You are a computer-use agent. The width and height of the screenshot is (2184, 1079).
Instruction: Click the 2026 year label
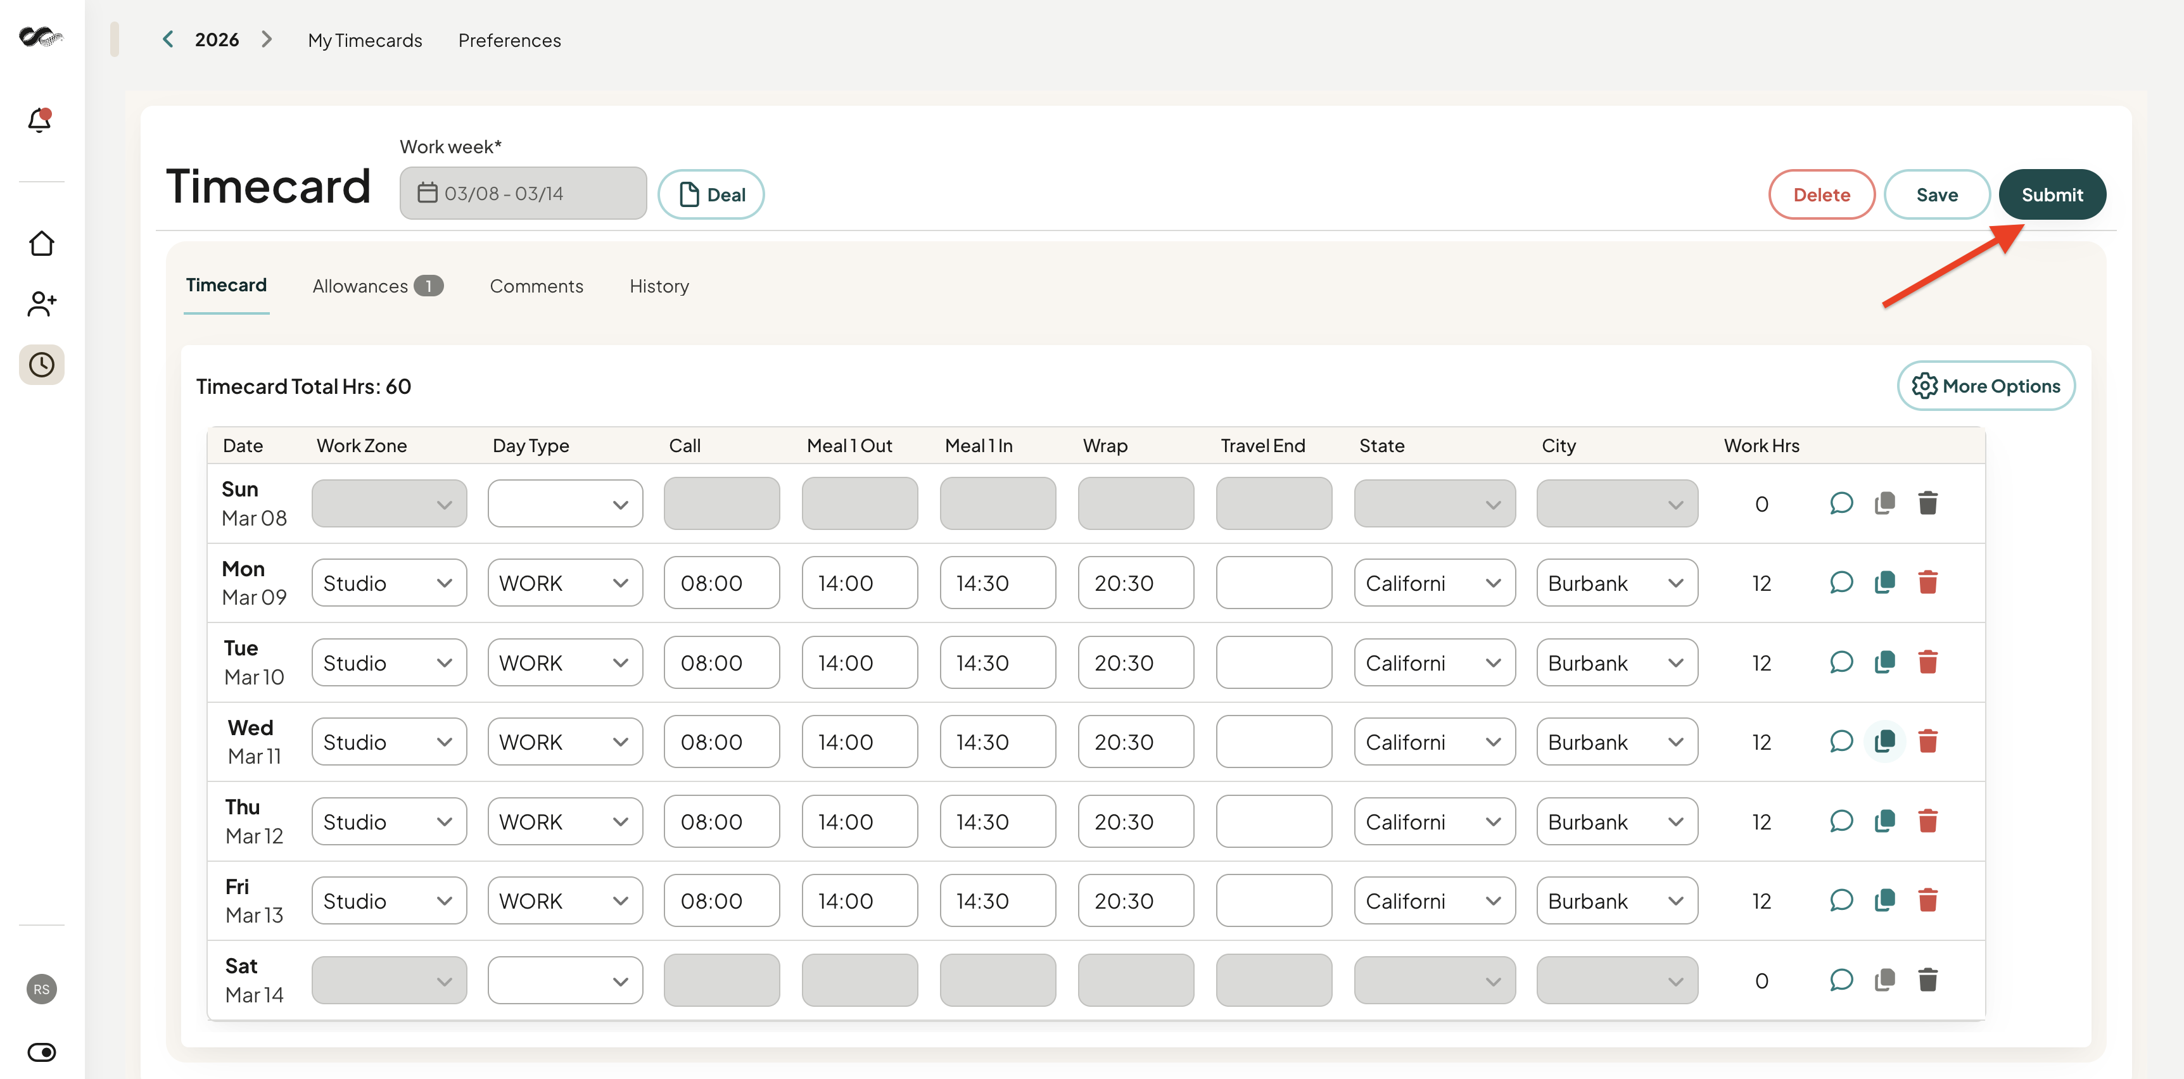(x=217, y=39)
